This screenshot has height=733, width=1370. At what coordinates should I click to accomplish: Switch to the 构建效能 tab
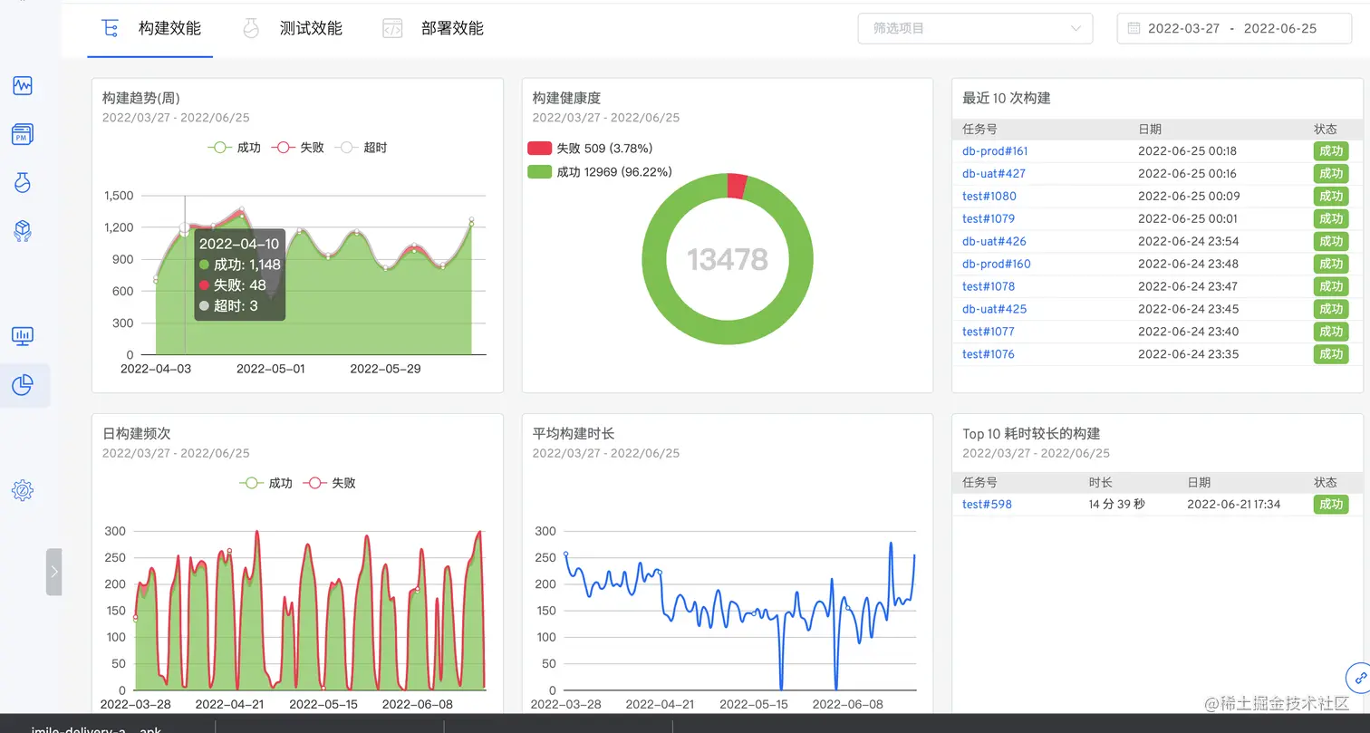pyautogui.click(x=150, y=28)
